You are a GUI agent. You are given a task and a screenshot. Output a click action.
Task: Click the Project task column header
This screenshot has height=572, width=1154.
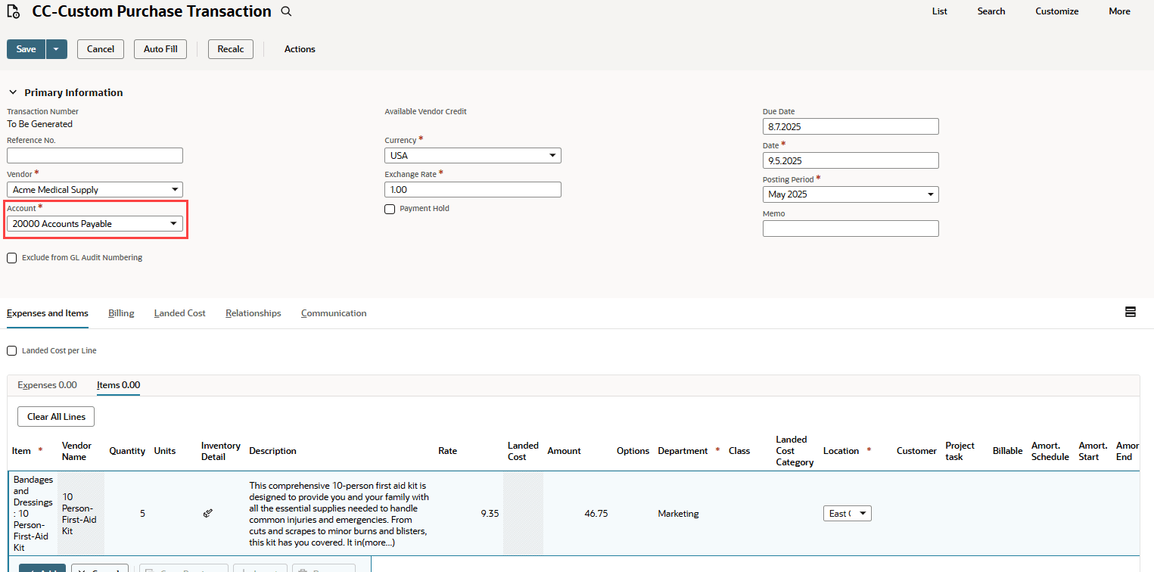pos(960,451)
